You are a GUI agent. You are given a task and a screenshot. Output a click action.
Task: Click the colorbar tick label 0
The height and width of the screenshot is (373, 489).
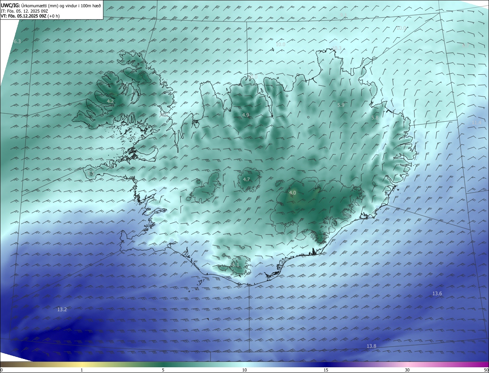coord(2,370)
